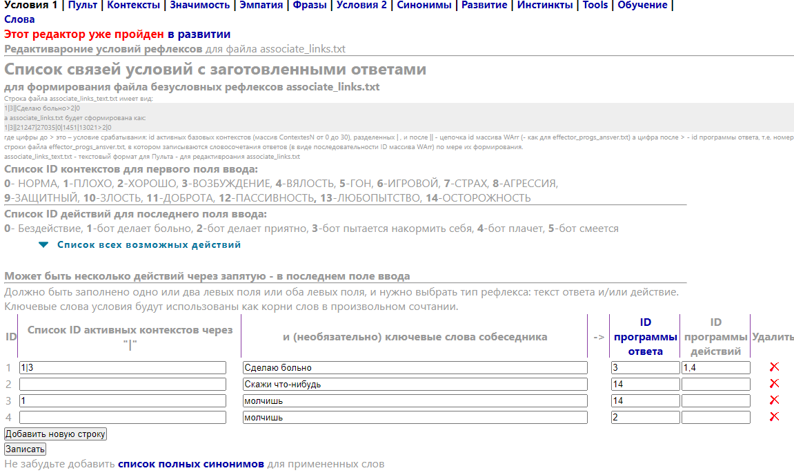The width and height of the screenshot is (794, 475).
Task: Open the Tools menu link
Action: (x=595, y=6)
